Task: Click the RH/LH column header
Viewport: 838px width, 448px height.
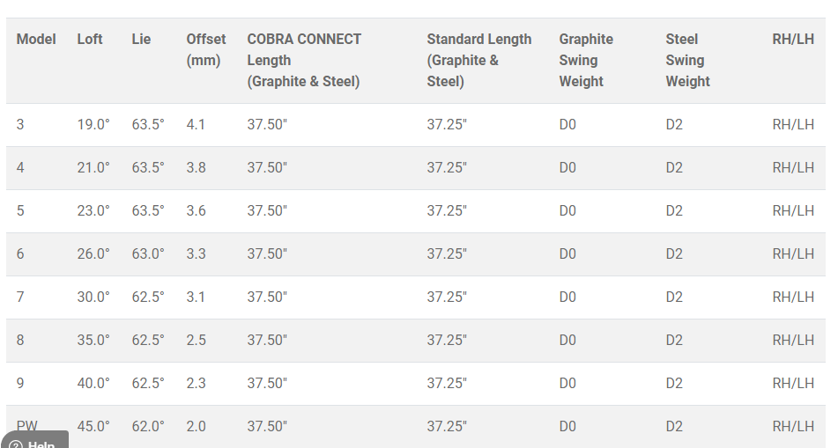Action: (793, 40)
